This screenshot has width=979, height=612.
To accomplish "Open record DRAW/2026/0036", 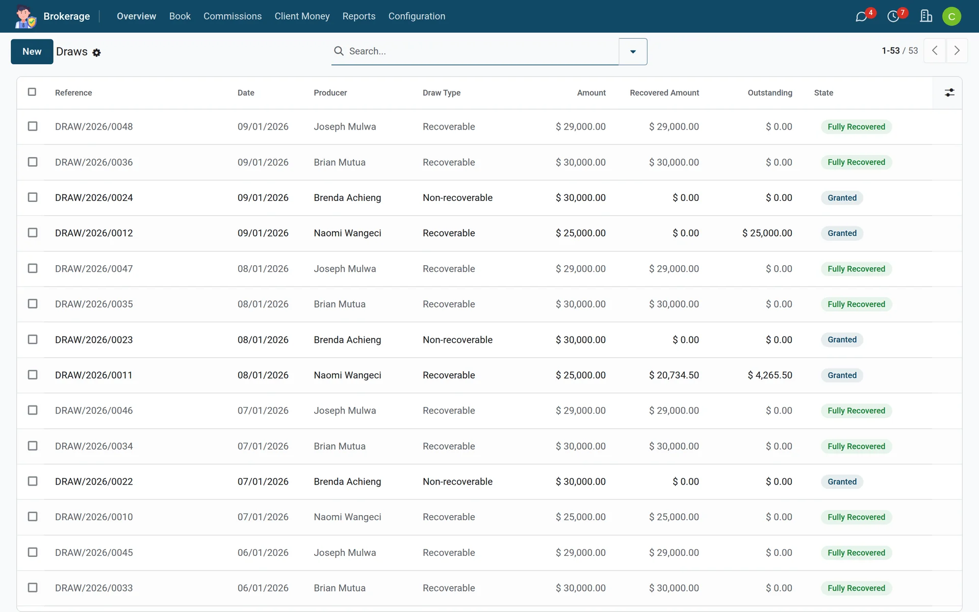I will [94, 162].
